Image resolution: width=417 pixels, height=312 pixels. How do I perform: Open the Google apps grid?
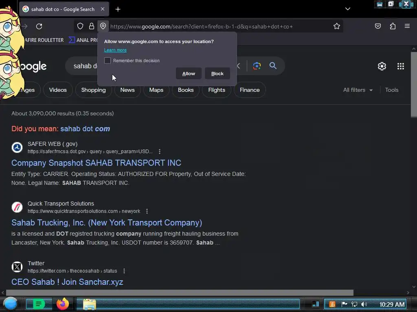click(401, 66)
